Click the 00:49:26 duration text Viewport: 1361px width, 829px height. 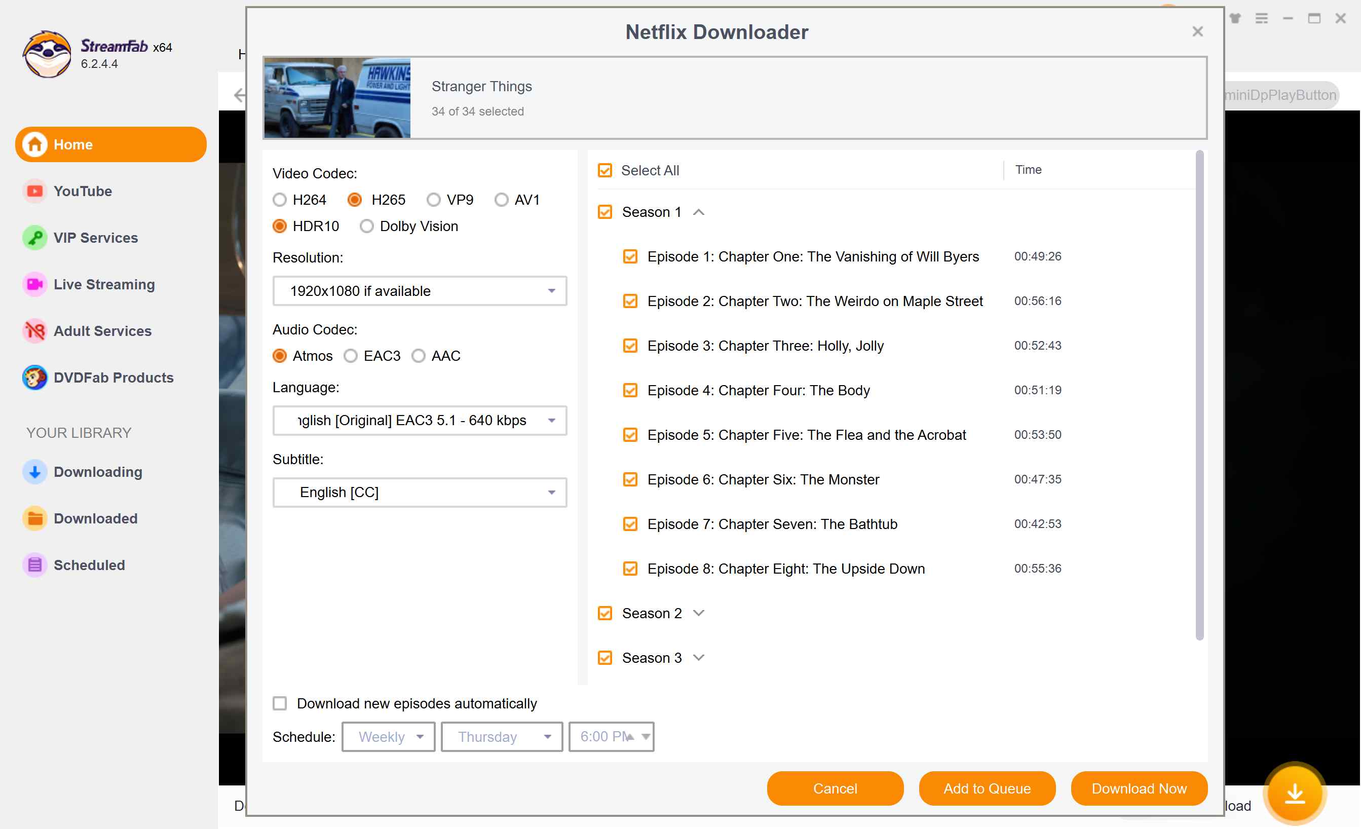[x=1037, y=256]
